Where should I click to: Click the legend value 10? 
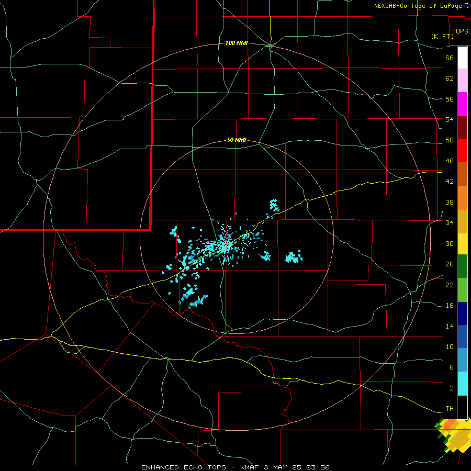pyautogui.click(x=450, y=346)
